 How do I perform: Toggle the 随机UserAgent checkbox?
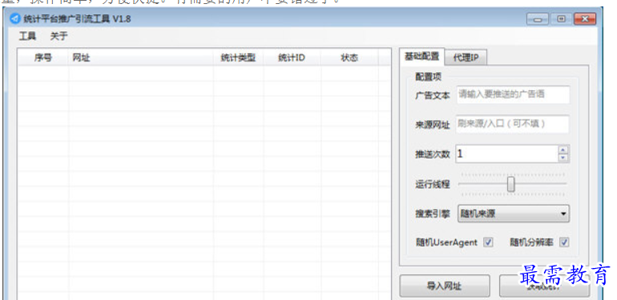point(488,242)
